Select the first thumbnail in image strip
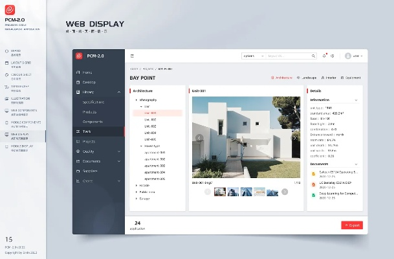The height and width of the screenshot is (259, 394). click(x=220, y=192)
